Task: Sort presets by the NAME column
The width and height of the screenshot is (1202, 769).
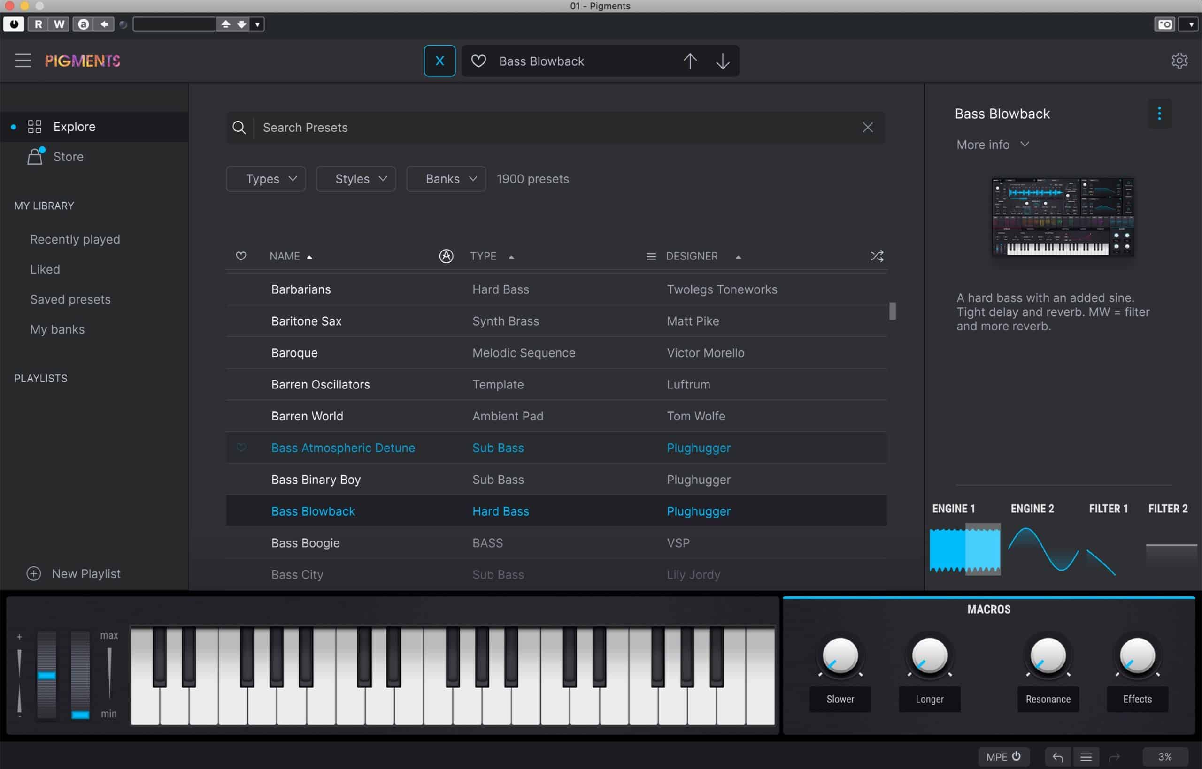Action: click(x=291, y=256)
